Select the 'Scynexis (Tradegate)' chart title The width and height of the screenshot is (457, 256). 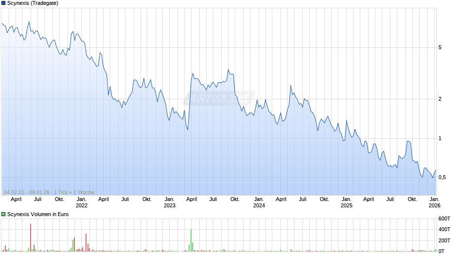pyautogui.click(x=33, y=3)
